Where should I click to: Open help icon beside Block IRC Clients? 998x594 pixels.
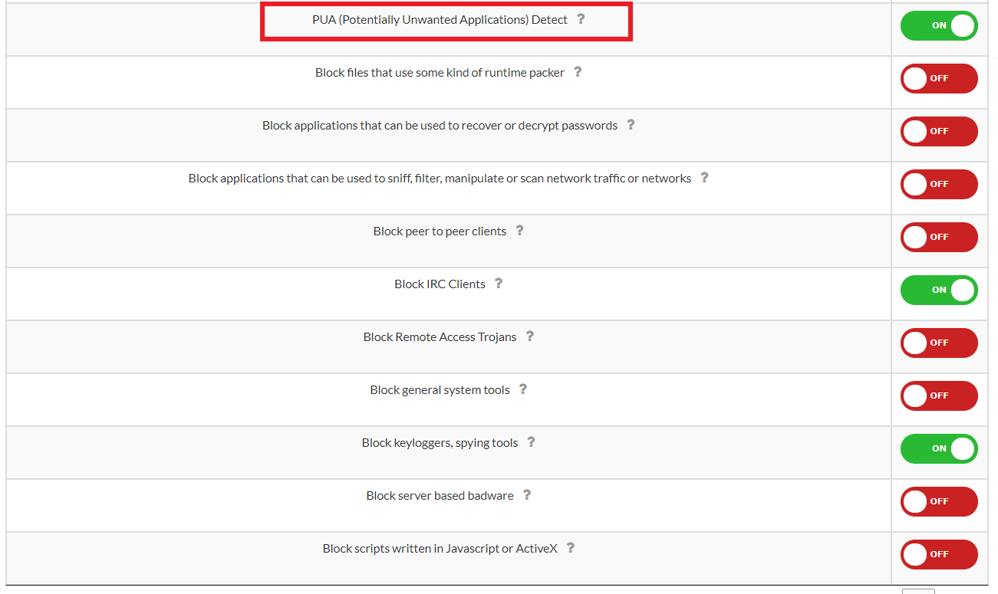[499, 284]
